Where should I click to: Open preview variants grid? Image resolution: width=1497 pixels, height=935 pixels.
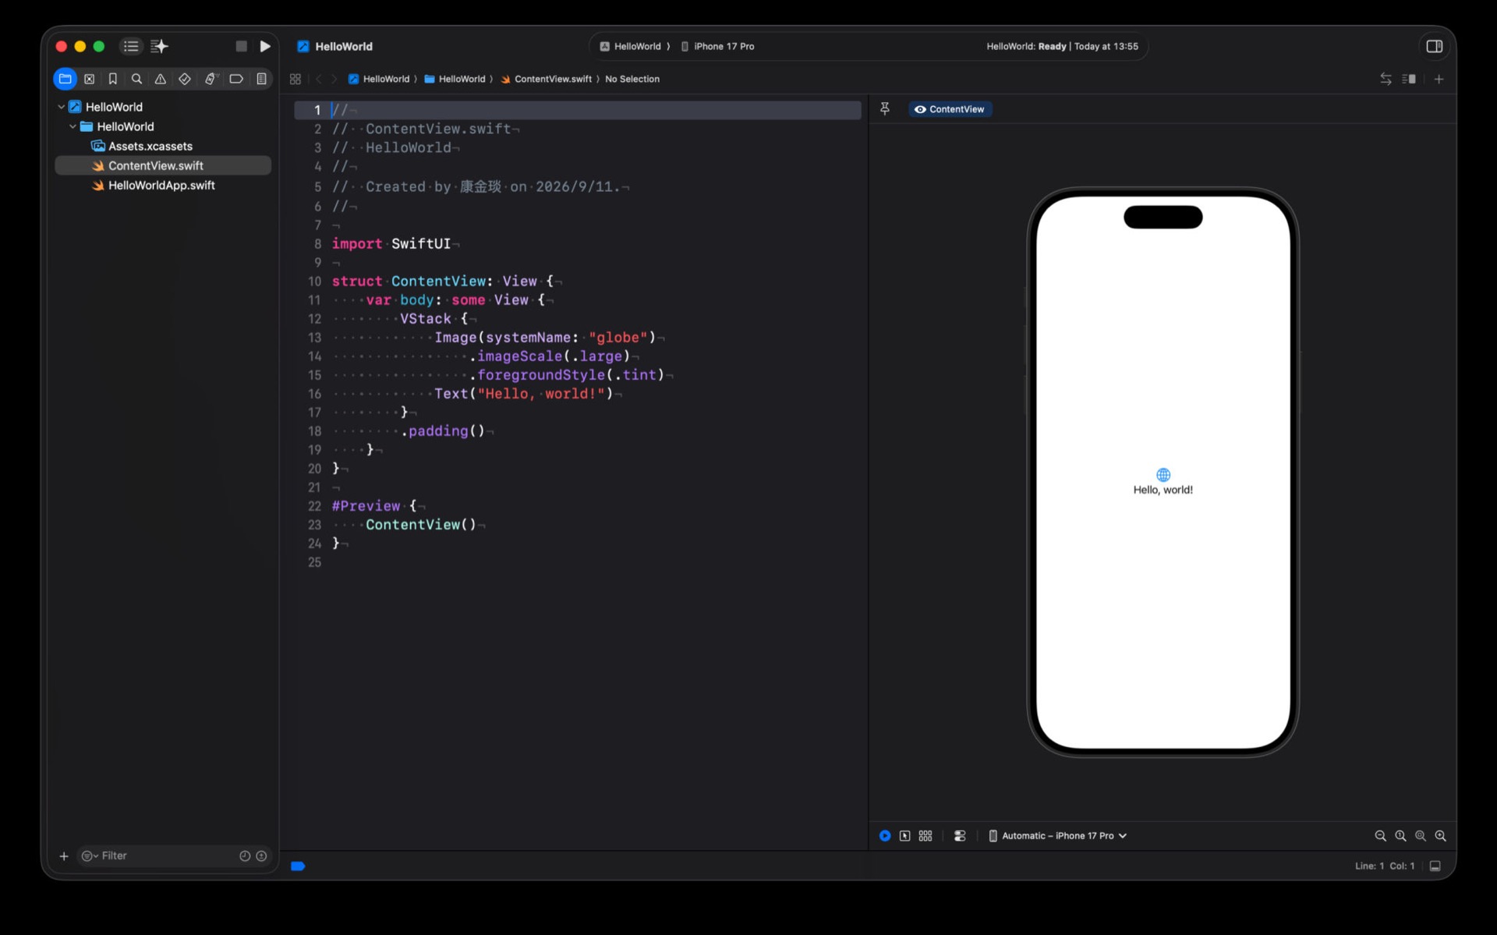pos(925,835)
